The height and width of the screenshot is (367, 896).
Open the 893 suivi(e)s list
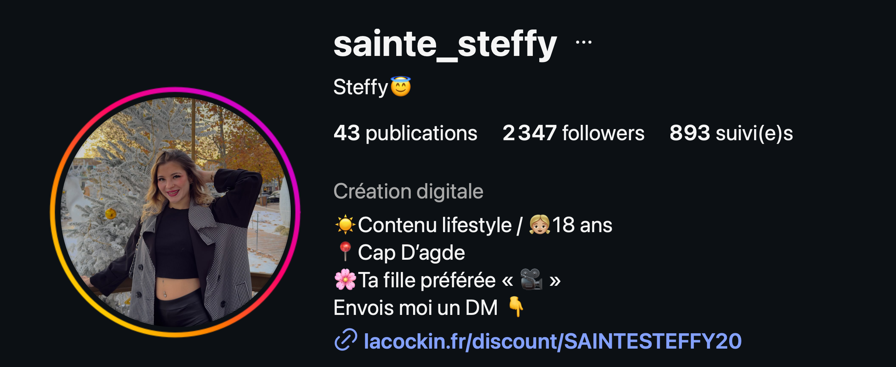(731, 133)
